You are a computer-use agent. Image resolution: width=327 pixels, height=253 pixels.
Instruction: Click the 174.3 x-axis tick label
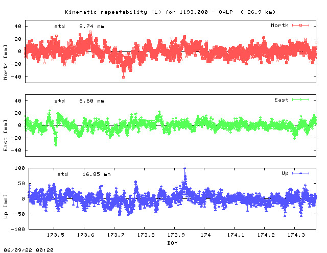click(296, 235)
